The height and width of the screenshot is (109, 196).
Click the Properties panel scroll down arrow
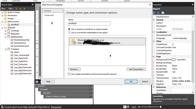coord(193,92)
